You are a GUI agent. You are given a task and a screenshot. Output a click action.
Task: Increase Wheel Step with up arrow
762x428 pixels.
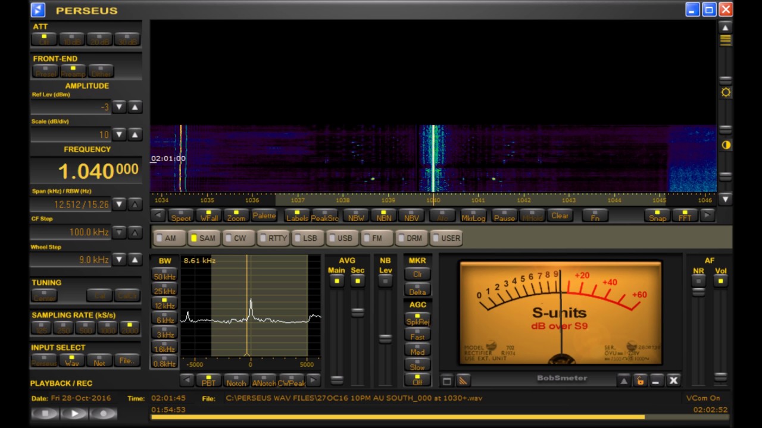click(x=135, y=259)
